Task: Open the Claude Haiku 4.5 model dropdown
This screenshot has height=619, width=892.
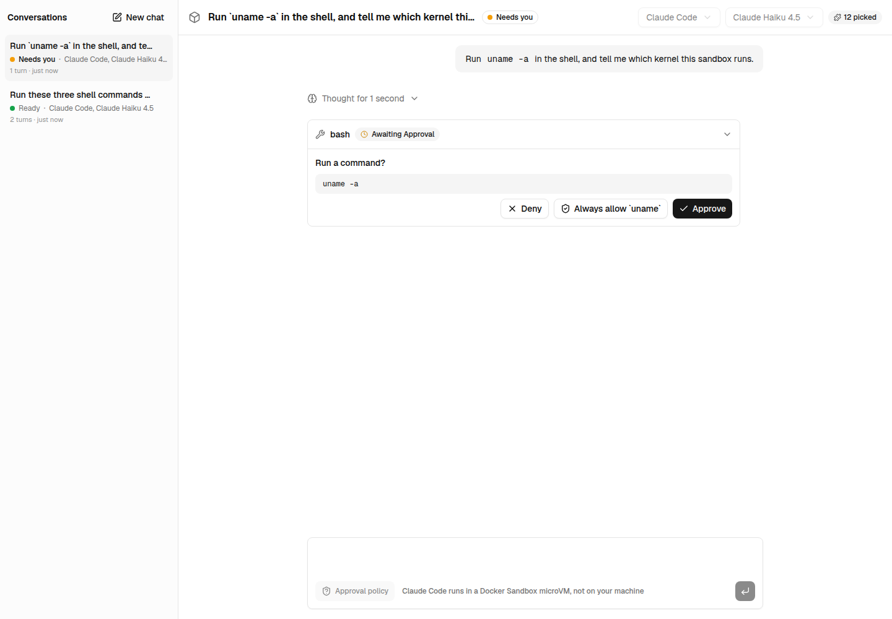Action: pos(774,17)
